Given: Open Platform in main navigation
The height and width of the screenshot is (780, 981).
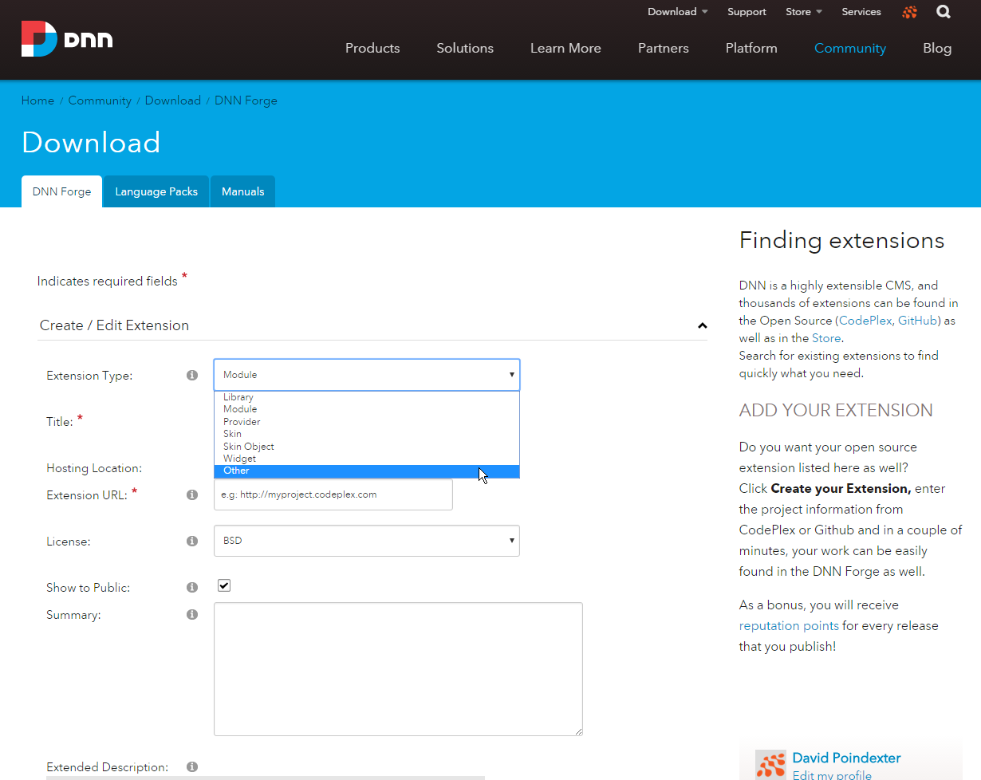Looking at the screenshot, I should (751, 48).
